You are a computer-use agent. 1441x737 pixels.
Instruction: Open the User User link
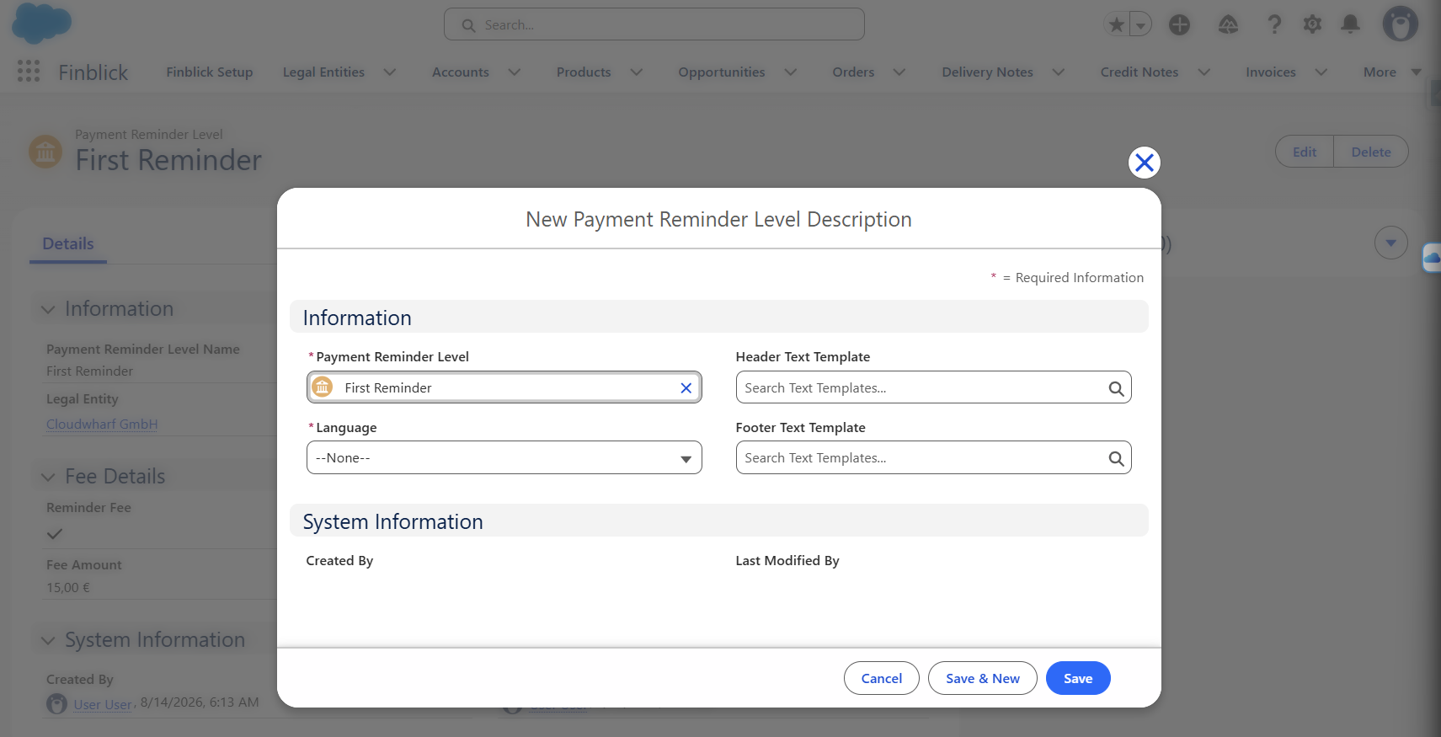[103, 704]
